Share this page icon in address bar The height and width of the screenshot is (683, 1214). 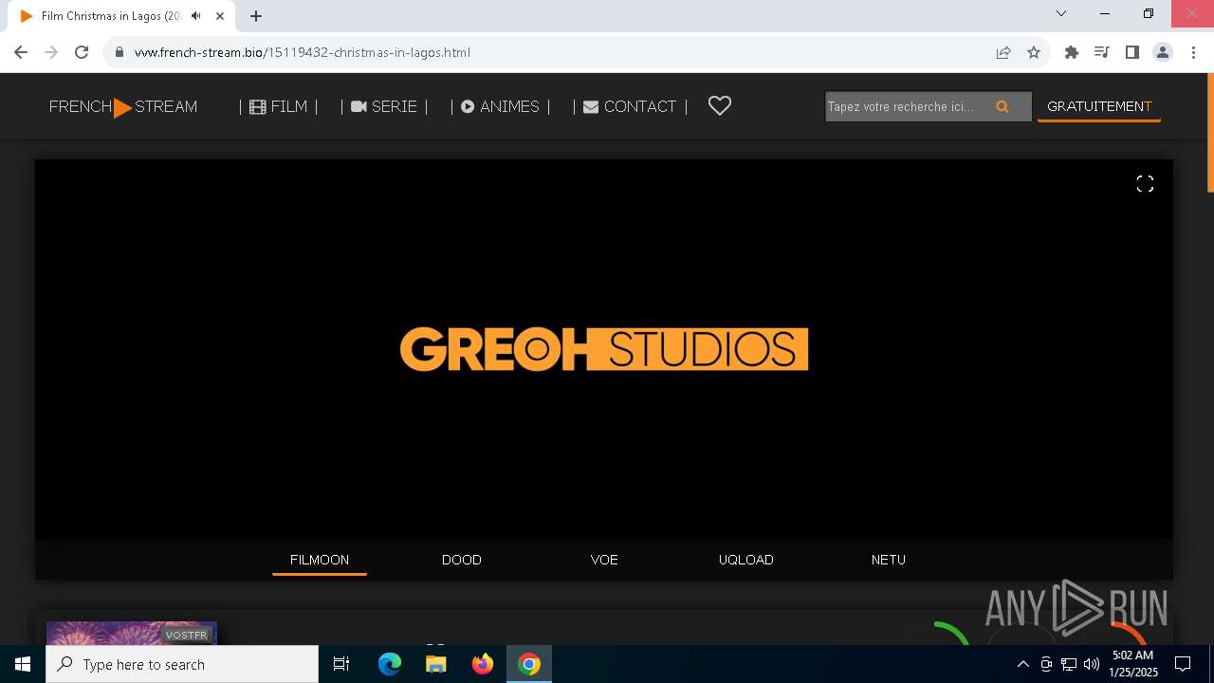pos(1003,52)
